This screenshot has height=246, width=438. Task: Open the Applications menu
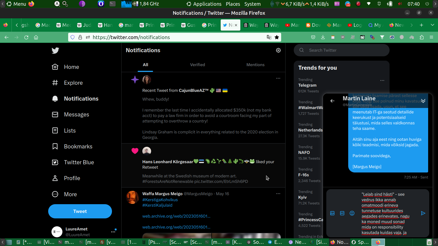click(204, 4)
